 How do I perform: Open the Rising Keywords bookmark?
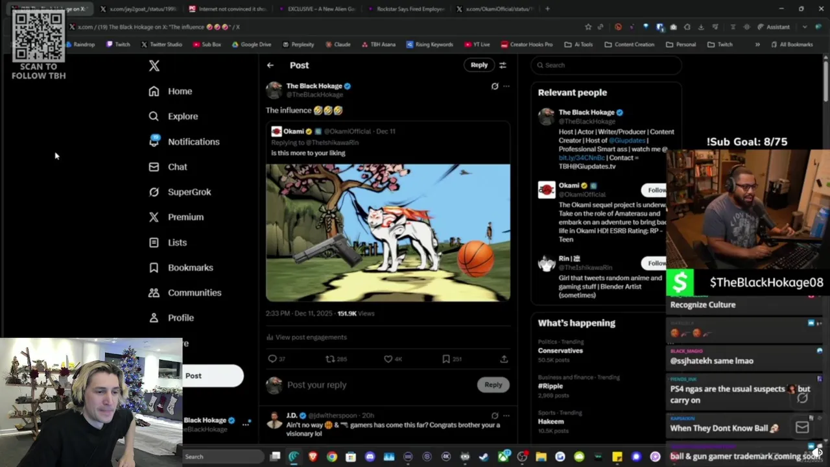(430, 45)
